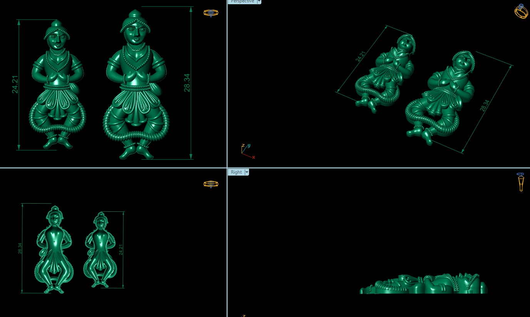Viewport: 530px width, 317px height.
Task: Select the 28.34 dimension label in the Perspective viewport
Action: coord(485,106)
